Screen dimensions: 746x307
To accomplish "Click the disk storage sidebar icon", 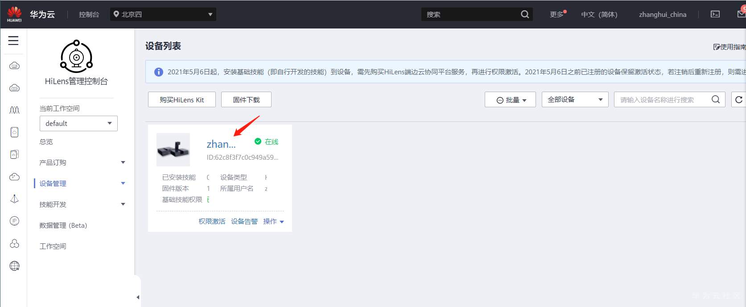I will tap(14, 132).
